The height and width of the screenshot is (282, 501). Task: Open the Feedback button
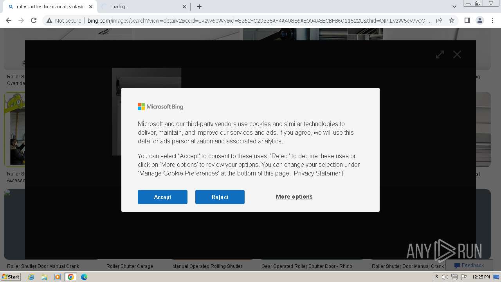tap(469, 265)
